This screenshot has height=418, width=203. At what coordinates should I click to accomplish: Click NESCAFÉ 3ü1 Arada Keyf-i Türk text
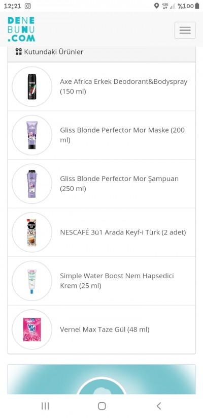click(123, 232)
